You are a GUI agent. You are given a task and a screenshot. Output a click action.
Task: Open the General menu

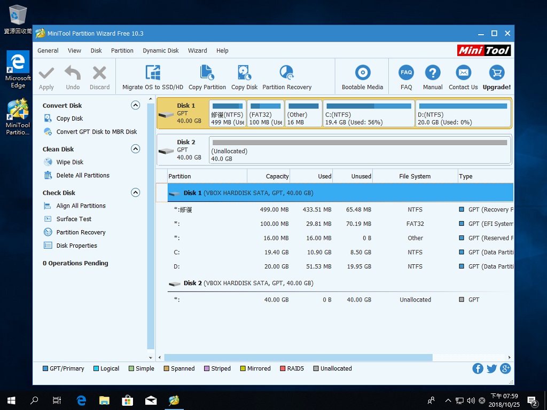pyautogui.click(x=48, y=51)
